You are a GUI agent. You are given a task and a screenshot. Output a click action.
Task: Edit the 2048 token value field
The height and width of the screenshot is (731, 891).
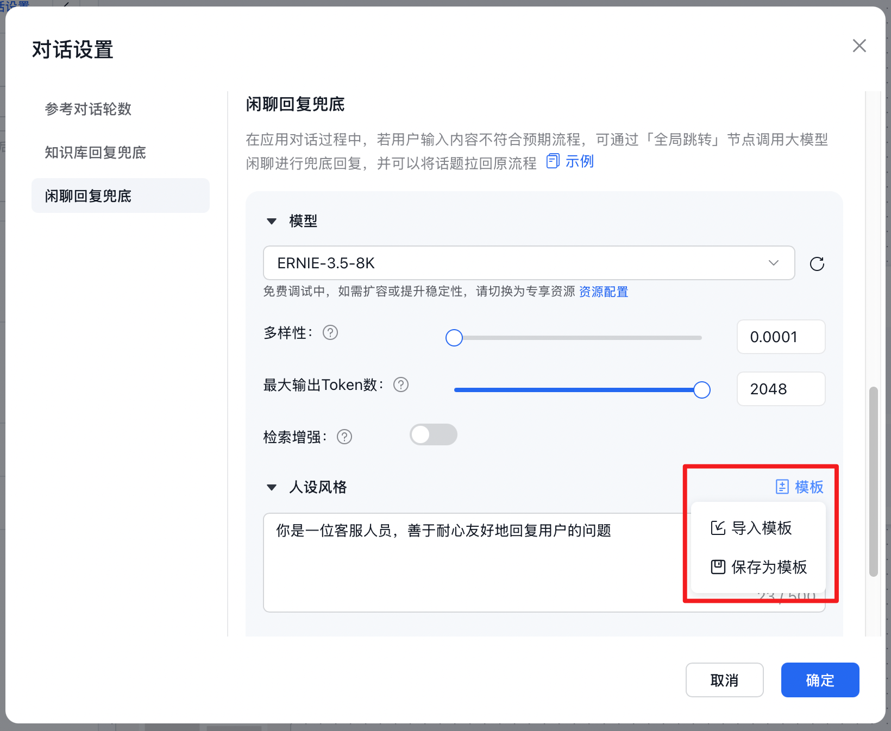click(781, 389)
